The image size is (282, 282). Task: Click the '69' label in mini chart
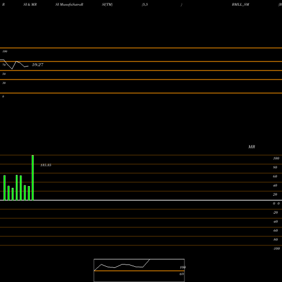pyautogui.click(x=182, y=274)
